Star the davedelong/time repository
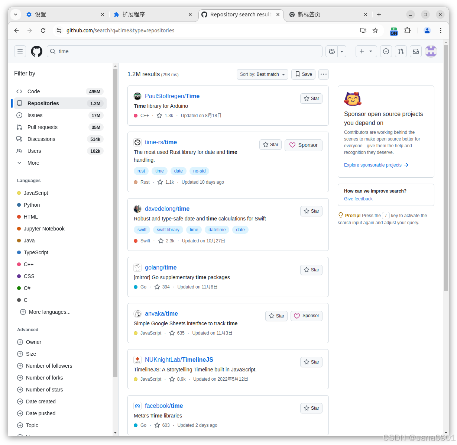 point(311,211)
